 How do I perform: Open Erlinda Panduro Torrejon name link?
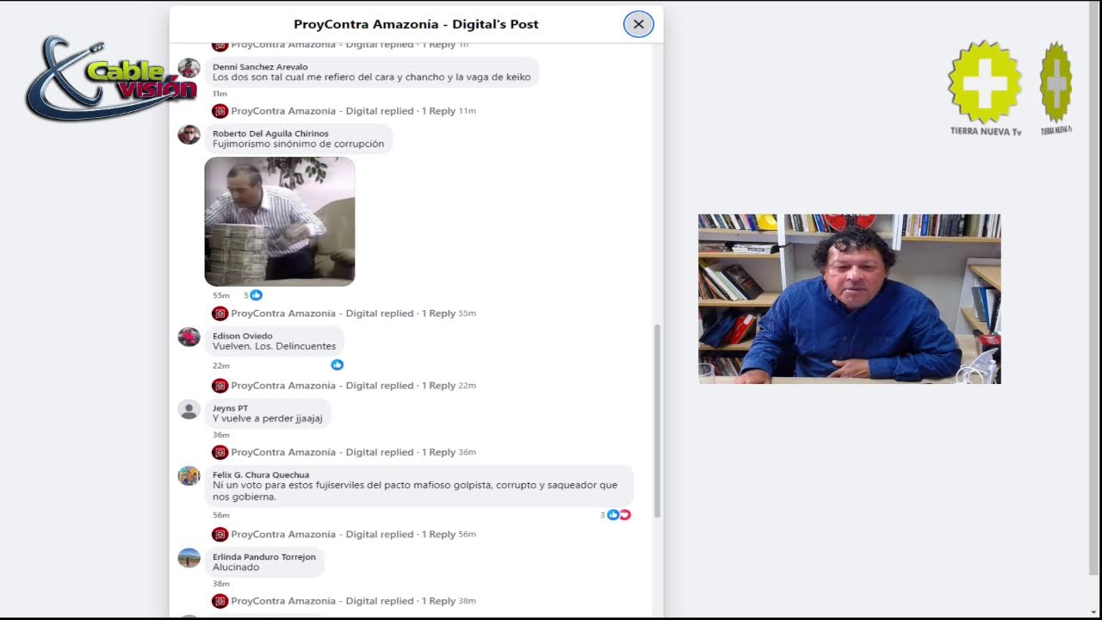tap(264, 557)
